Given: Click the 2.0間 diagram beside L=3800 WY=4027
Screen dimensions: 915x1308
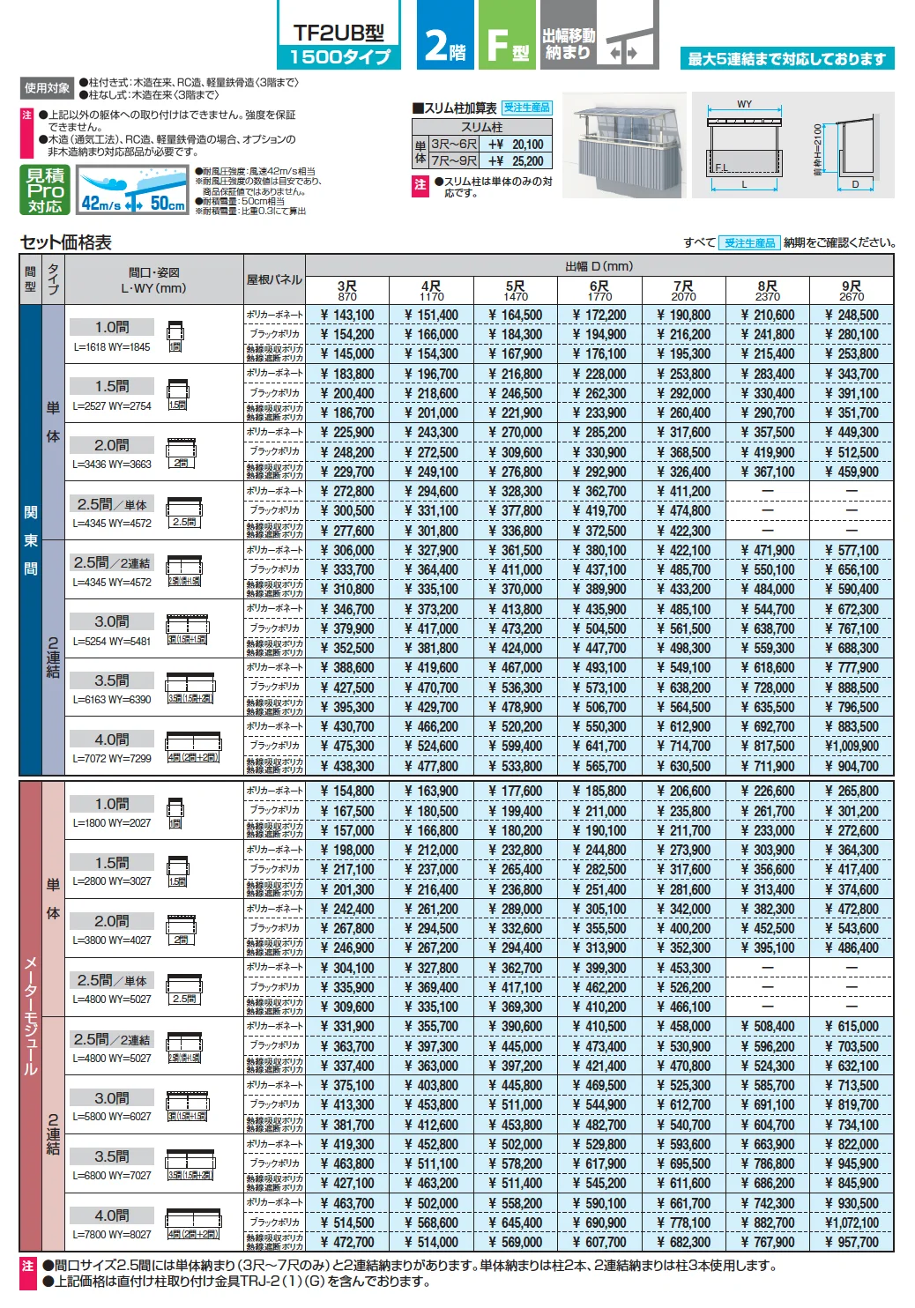Looking at the screenshot, I should 181,930.
